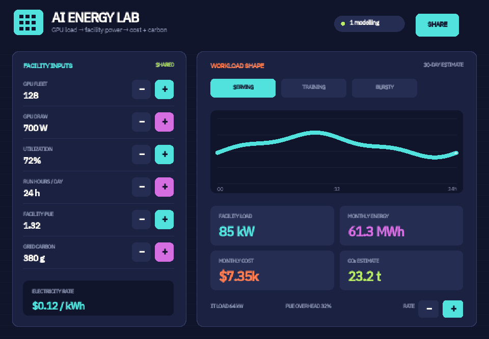Screen dimensions: 489x339
Task: Click the Shared label in Facility Inputs
Action: coord(165,65)
